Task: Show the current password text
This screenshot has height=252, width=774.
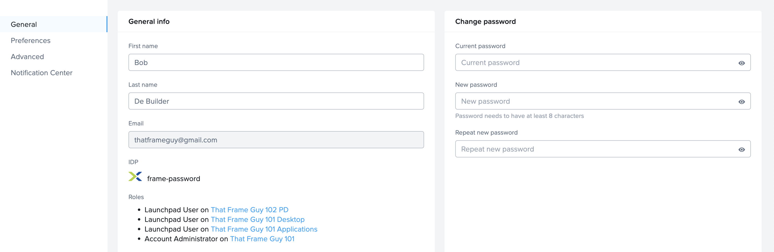Action: coord(741,63)
